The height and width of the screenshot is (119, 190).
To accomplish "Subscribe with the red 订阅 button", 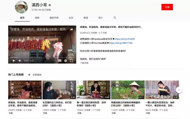I will point(167,7).
